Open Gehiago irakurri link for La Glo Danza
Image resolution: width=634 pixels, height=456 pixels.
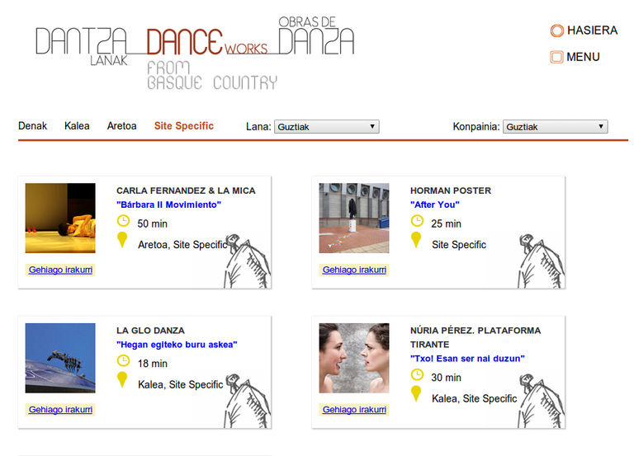[x=60, y=410]
